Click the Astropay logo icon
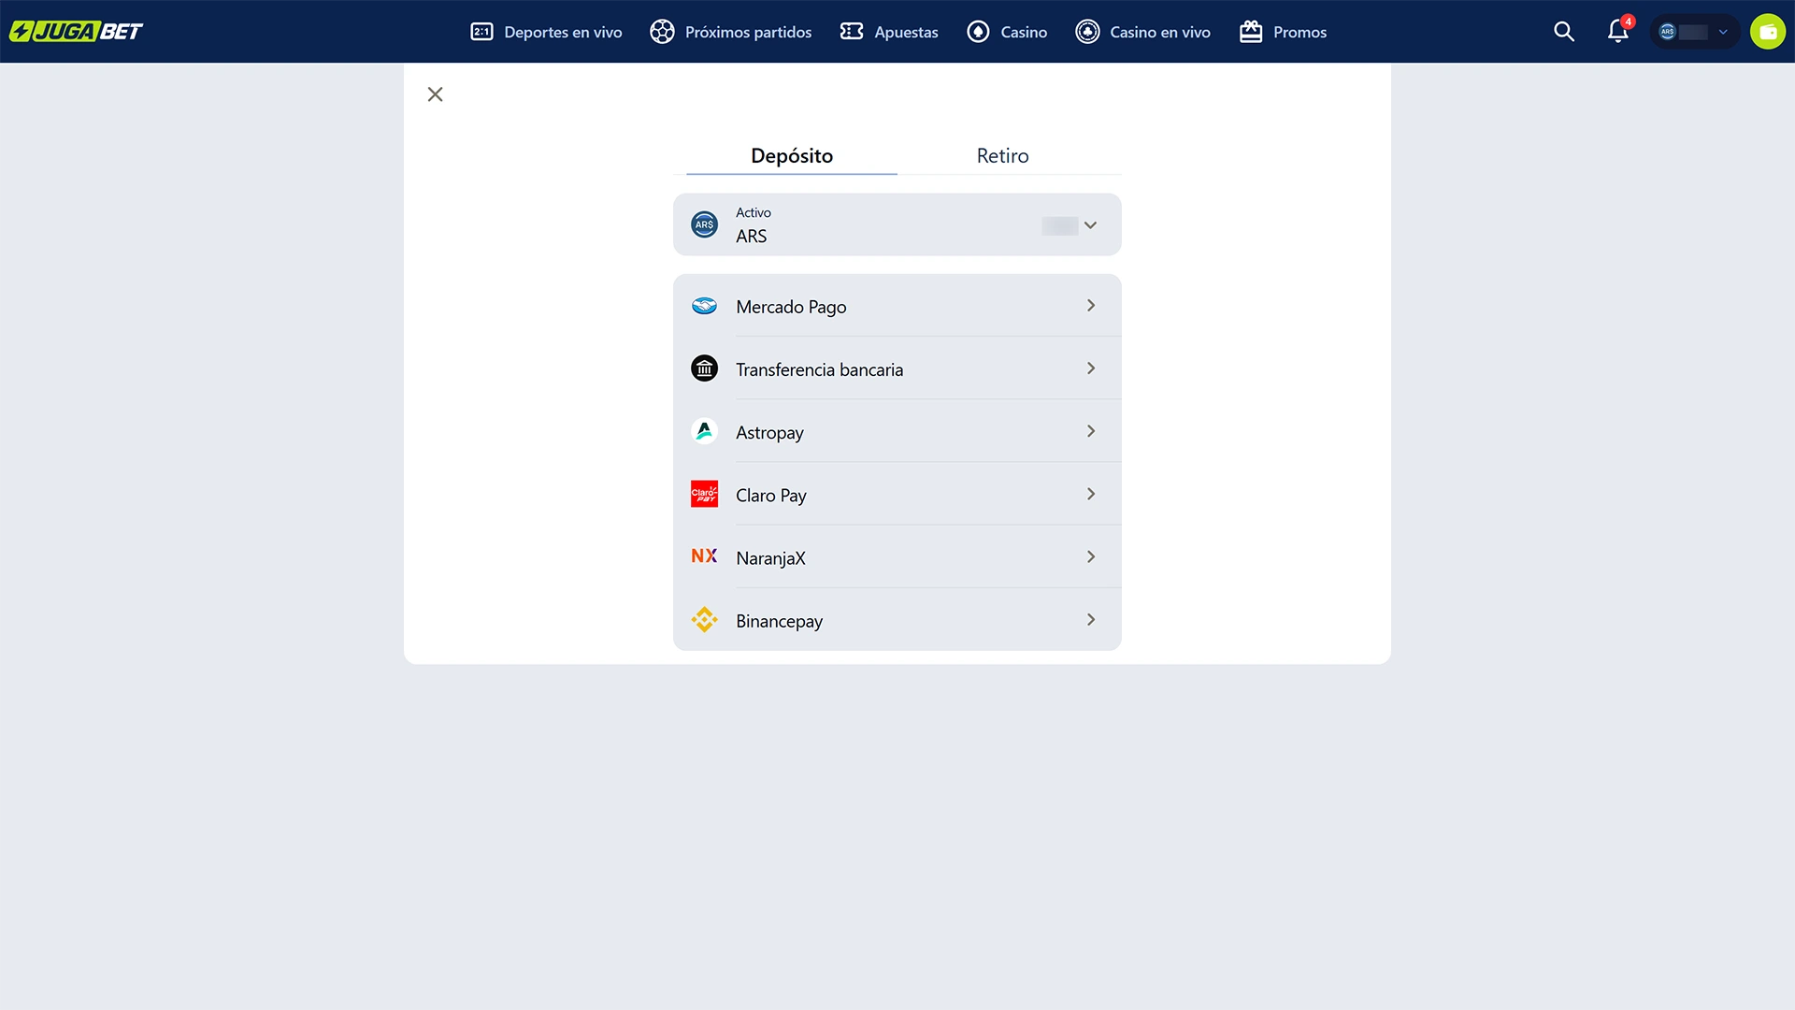This screenshot has height=1010, width=1795. coord(704,431)
